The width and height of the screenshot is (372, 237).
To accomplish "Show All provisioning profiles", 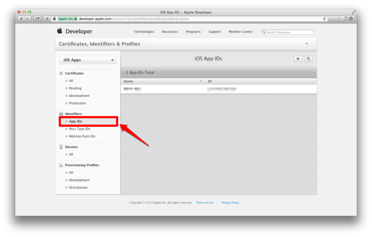I will coord(71,172).
